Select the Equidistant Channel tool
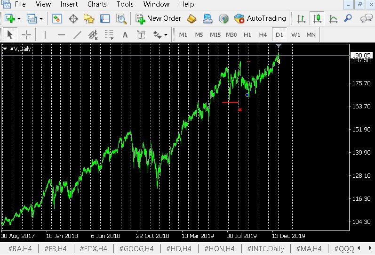Image resolution: width=375 pixels, height=255 pixels. coord(93,35)
